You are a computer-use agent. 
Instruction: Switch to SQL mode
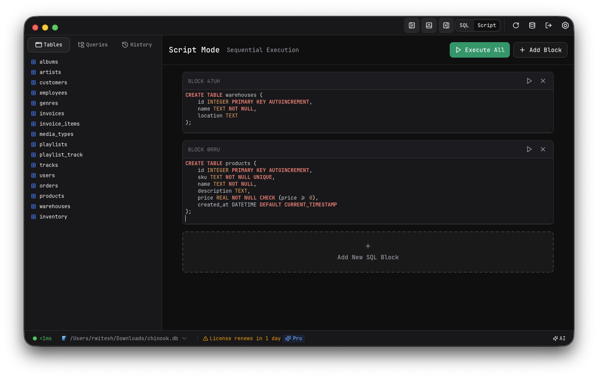464,25
